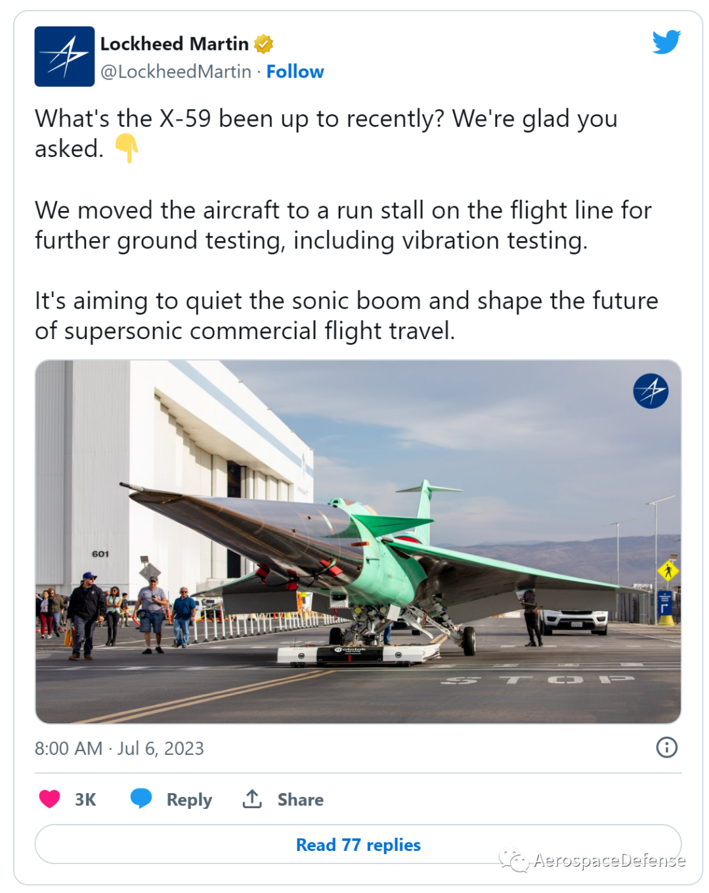Click the Reply text label
Screen dimensions: 709x893
pos(189,800)
